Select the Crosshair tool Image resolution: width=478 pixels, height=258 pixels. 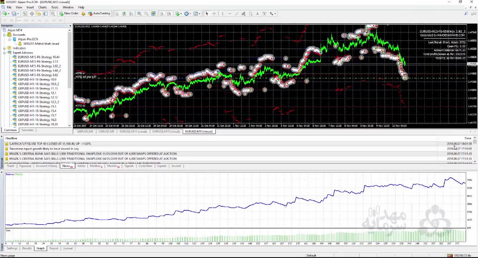[x=214, y=14]
